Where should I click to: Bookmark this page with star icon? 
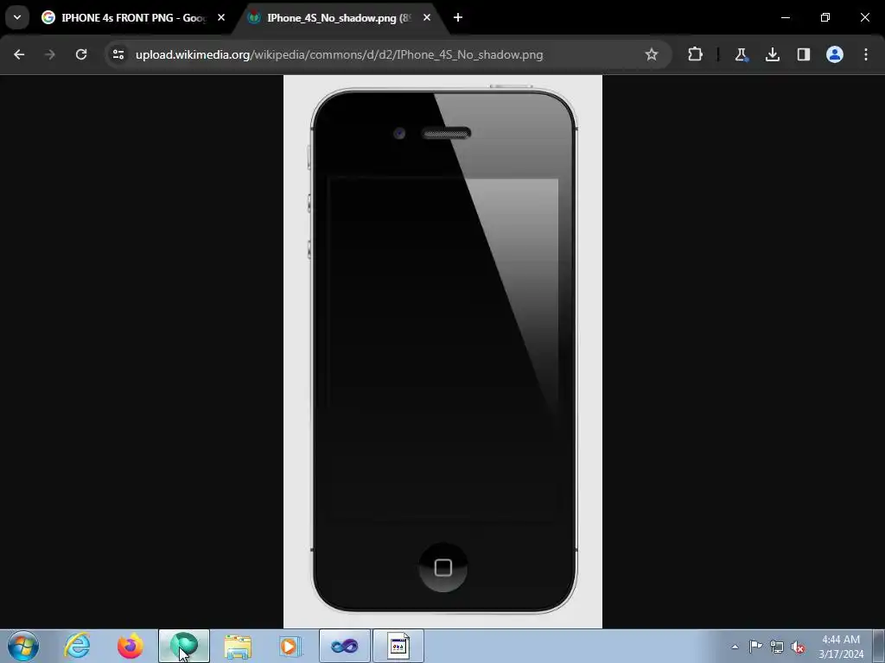click(652, 54)
